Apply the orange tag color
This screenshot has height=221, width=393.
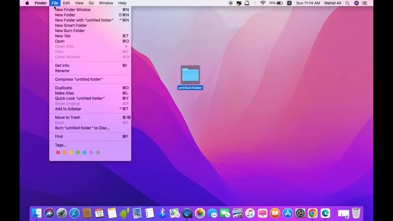(x=64, y=152)
